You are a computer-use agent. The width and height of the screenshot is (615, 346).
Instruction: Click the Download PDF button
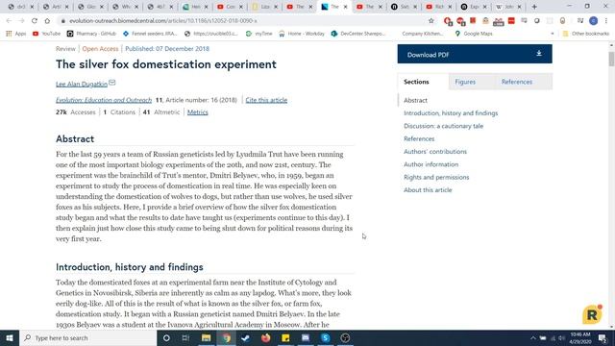[475, 54]
